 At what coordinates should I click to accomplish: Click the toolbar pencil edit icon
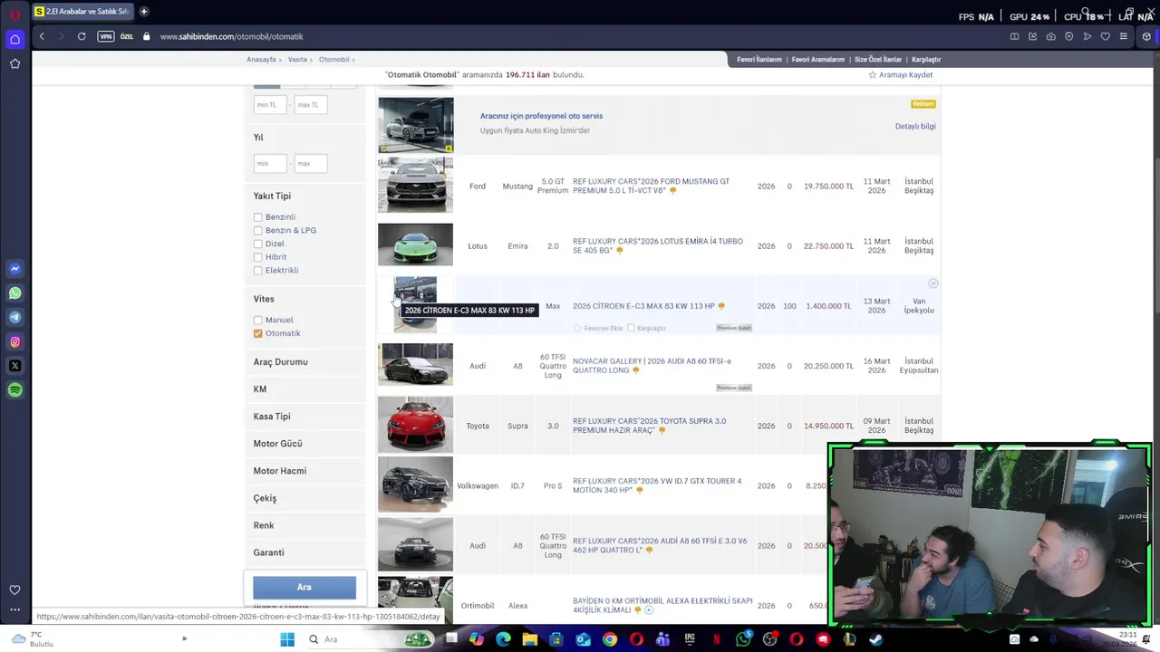point(1032,36)
